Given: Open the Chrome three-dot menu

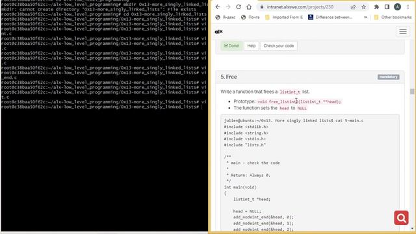Looking at the screenshot, I should [408, 7].
